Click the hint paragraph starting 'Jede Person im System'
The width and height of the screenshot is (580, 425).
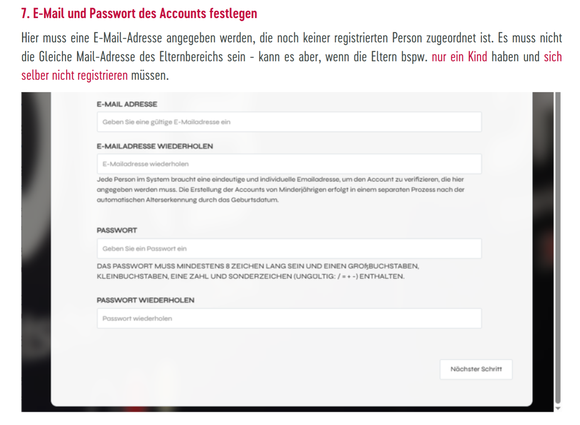tap(281, 189)
